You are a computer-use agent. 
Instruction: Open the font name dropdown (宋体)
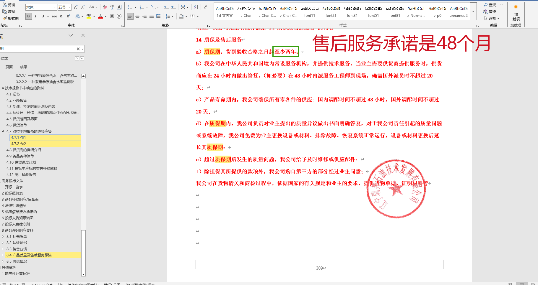pyautogui.click(x=55, y=7)
